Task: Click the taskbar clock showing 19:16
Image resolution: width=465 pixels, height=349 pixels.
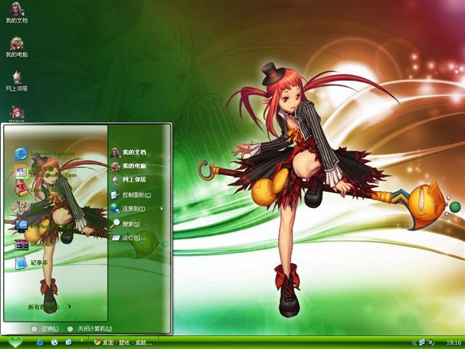Action: (452, 342)
